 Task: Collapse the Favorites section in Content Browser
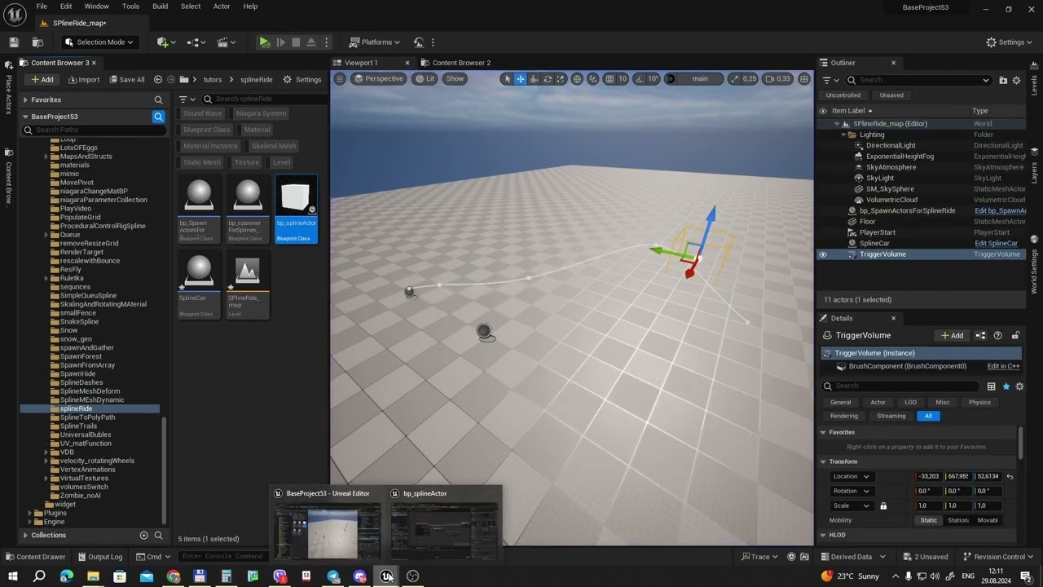tap(25, 100)
